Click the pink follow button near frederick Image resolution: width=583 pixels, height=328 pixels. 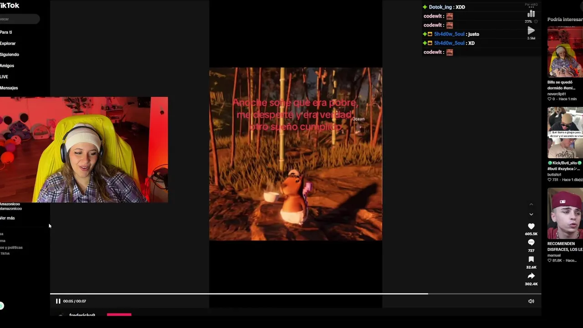[119, 314]
